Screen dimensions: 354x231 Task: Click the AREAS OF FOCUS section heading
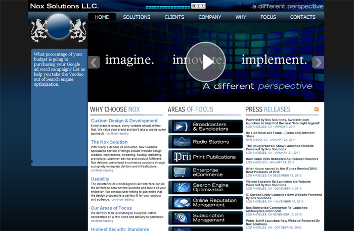click(190, 109)
